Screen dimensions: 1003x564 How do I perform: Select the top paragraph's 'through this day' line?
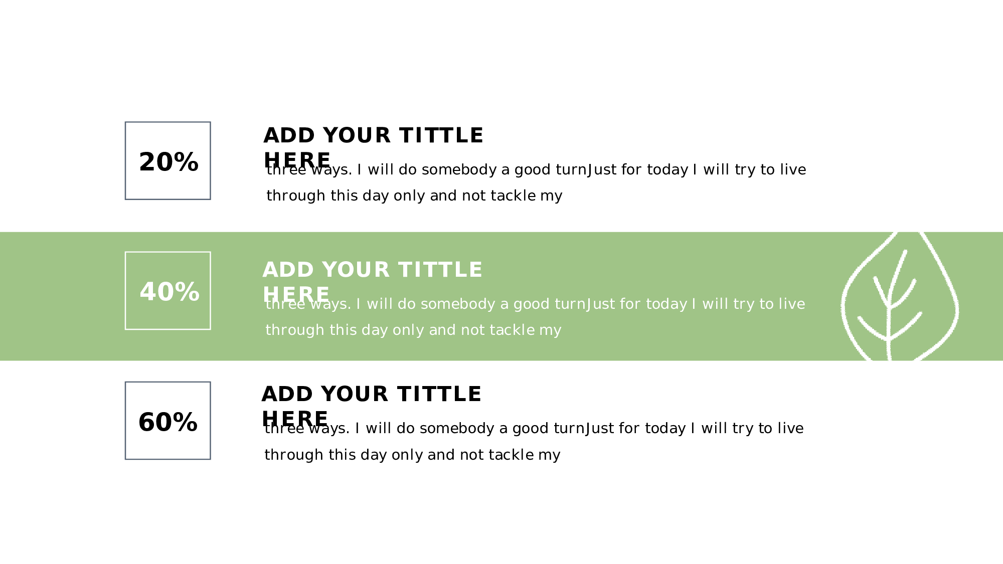414,196
